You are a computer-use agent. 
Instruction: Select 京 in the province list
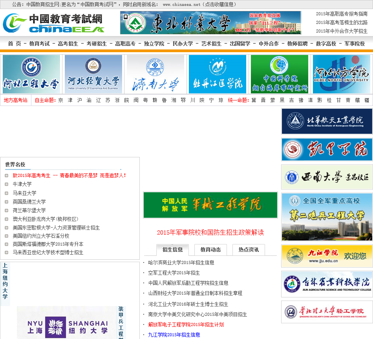(60, 100)
